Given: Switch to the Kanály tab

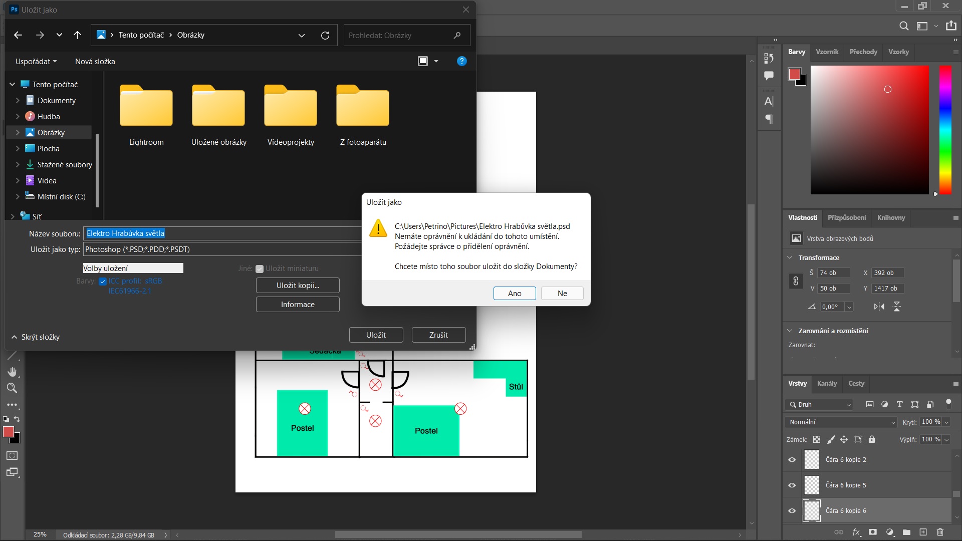Looking at the screenshot, I should (827, 384).
